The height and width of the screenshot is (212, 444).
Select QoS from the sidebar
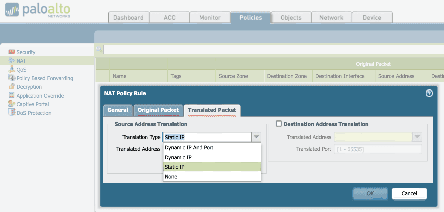click(21, 69)
